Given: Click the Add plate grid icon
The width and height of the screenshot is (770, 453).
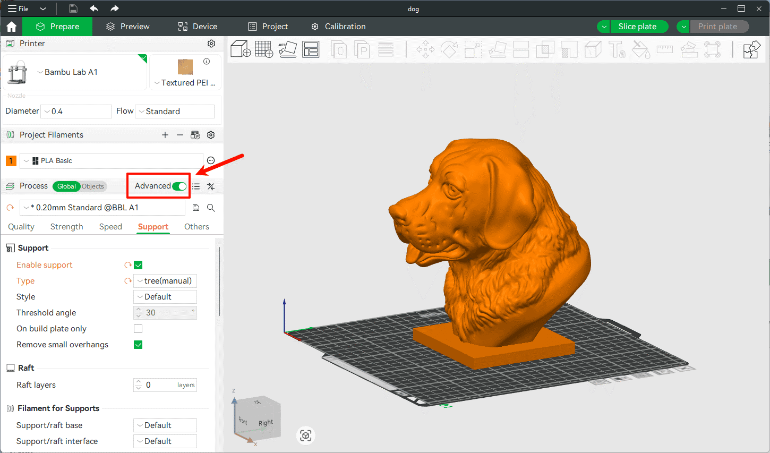Looking at the screenshot, I should [x=264, y=49].
